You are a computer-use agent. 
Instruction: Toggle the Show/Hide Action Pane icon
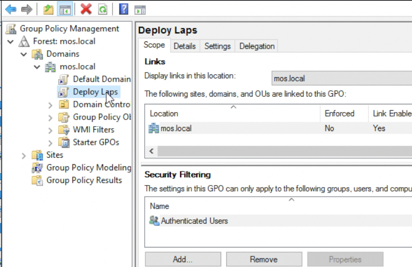(140, 10)
